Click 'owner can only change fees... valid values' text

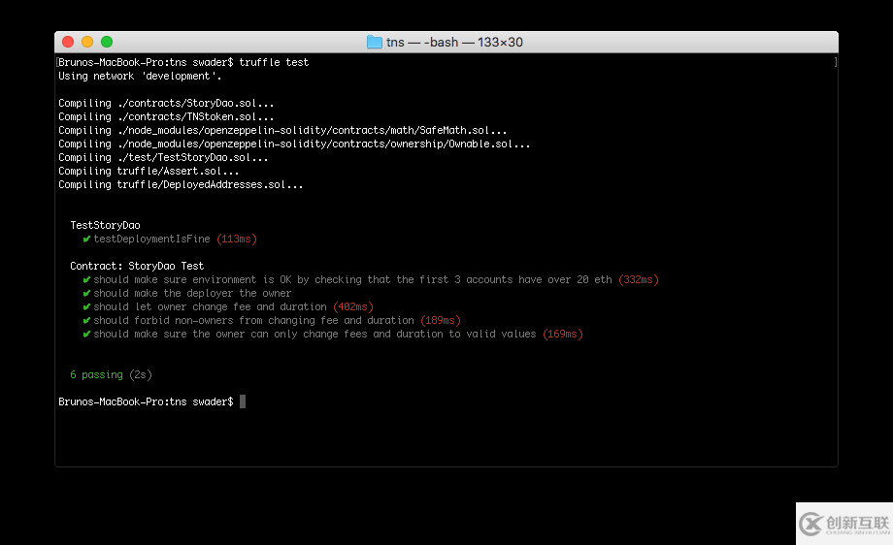314,335
